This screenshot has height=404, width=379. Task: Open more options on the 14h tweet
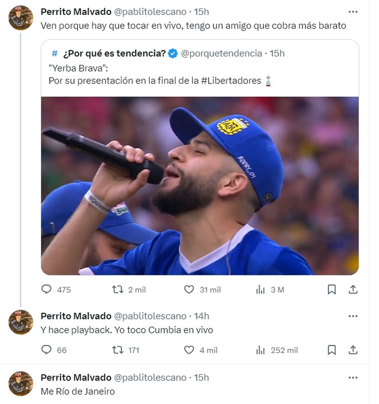click(353, 316)
